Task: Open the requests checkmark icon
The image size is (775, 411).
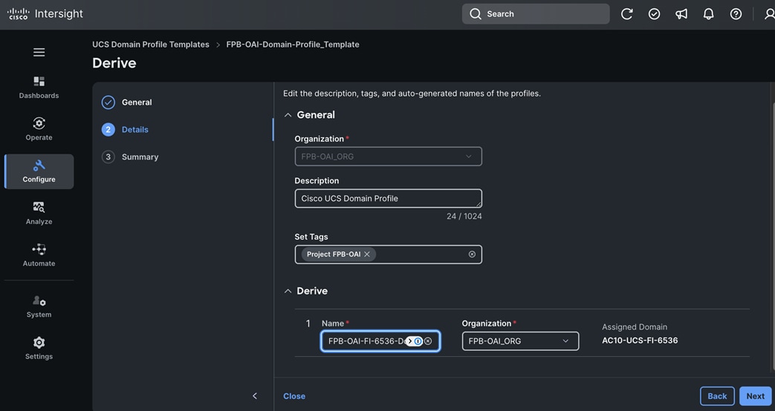Action: [654, 14]
